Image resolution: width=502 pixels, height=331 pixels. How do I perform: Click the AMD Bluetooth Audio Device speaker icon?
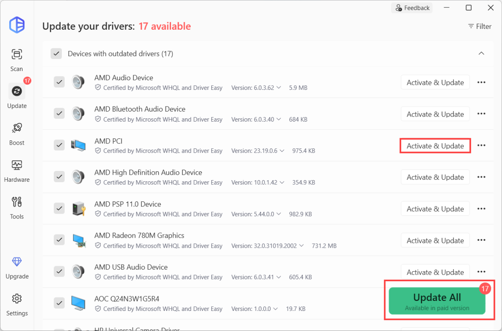tap(78, 114)
